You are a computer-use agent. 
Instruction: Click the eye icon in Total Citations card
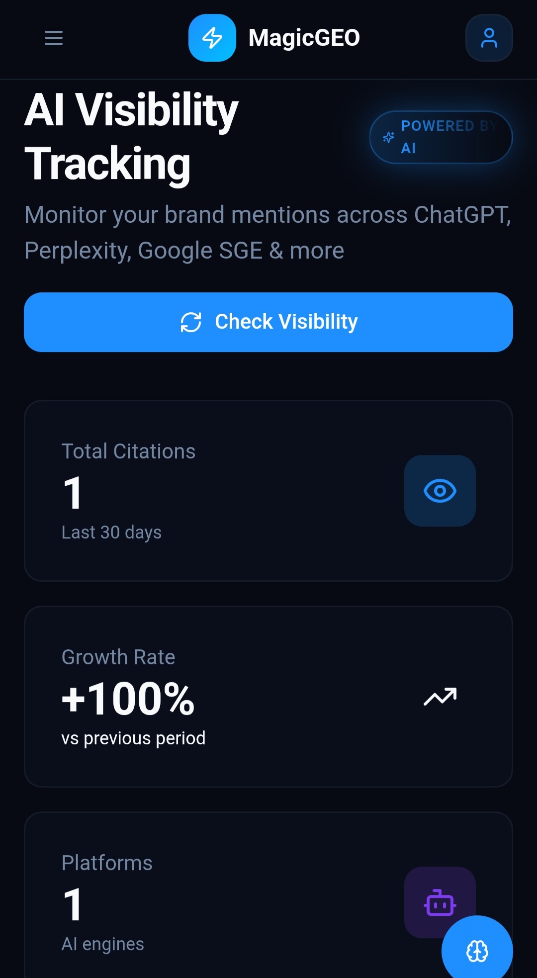(x=440, y=491)
